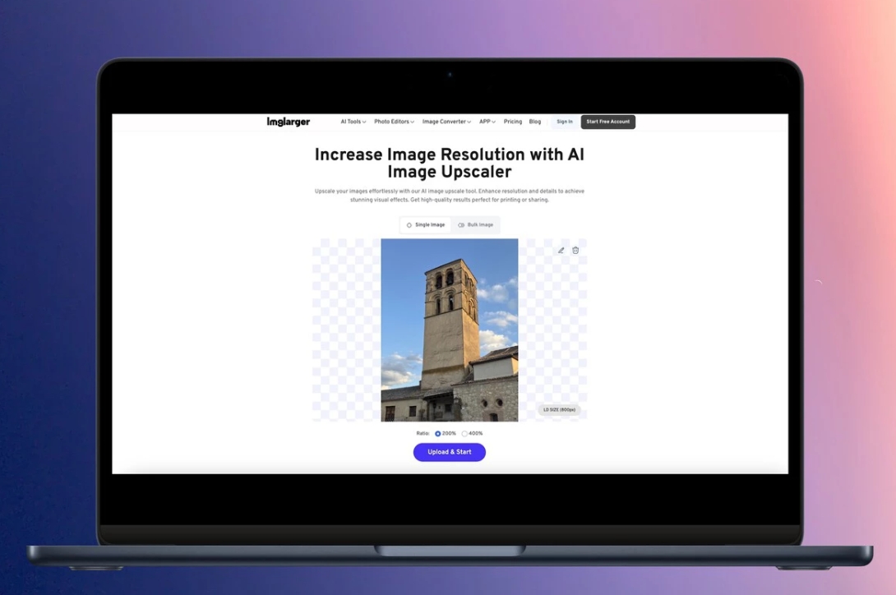
Task: Open the AI Tools dropdown menu
Action: point(353,122)
